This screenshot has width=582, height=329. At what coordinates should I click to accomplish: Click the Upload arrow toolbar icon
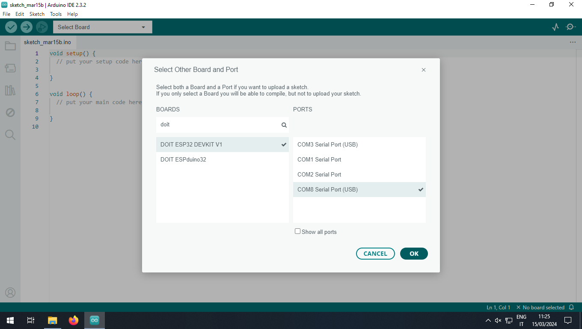click(27, 27)
